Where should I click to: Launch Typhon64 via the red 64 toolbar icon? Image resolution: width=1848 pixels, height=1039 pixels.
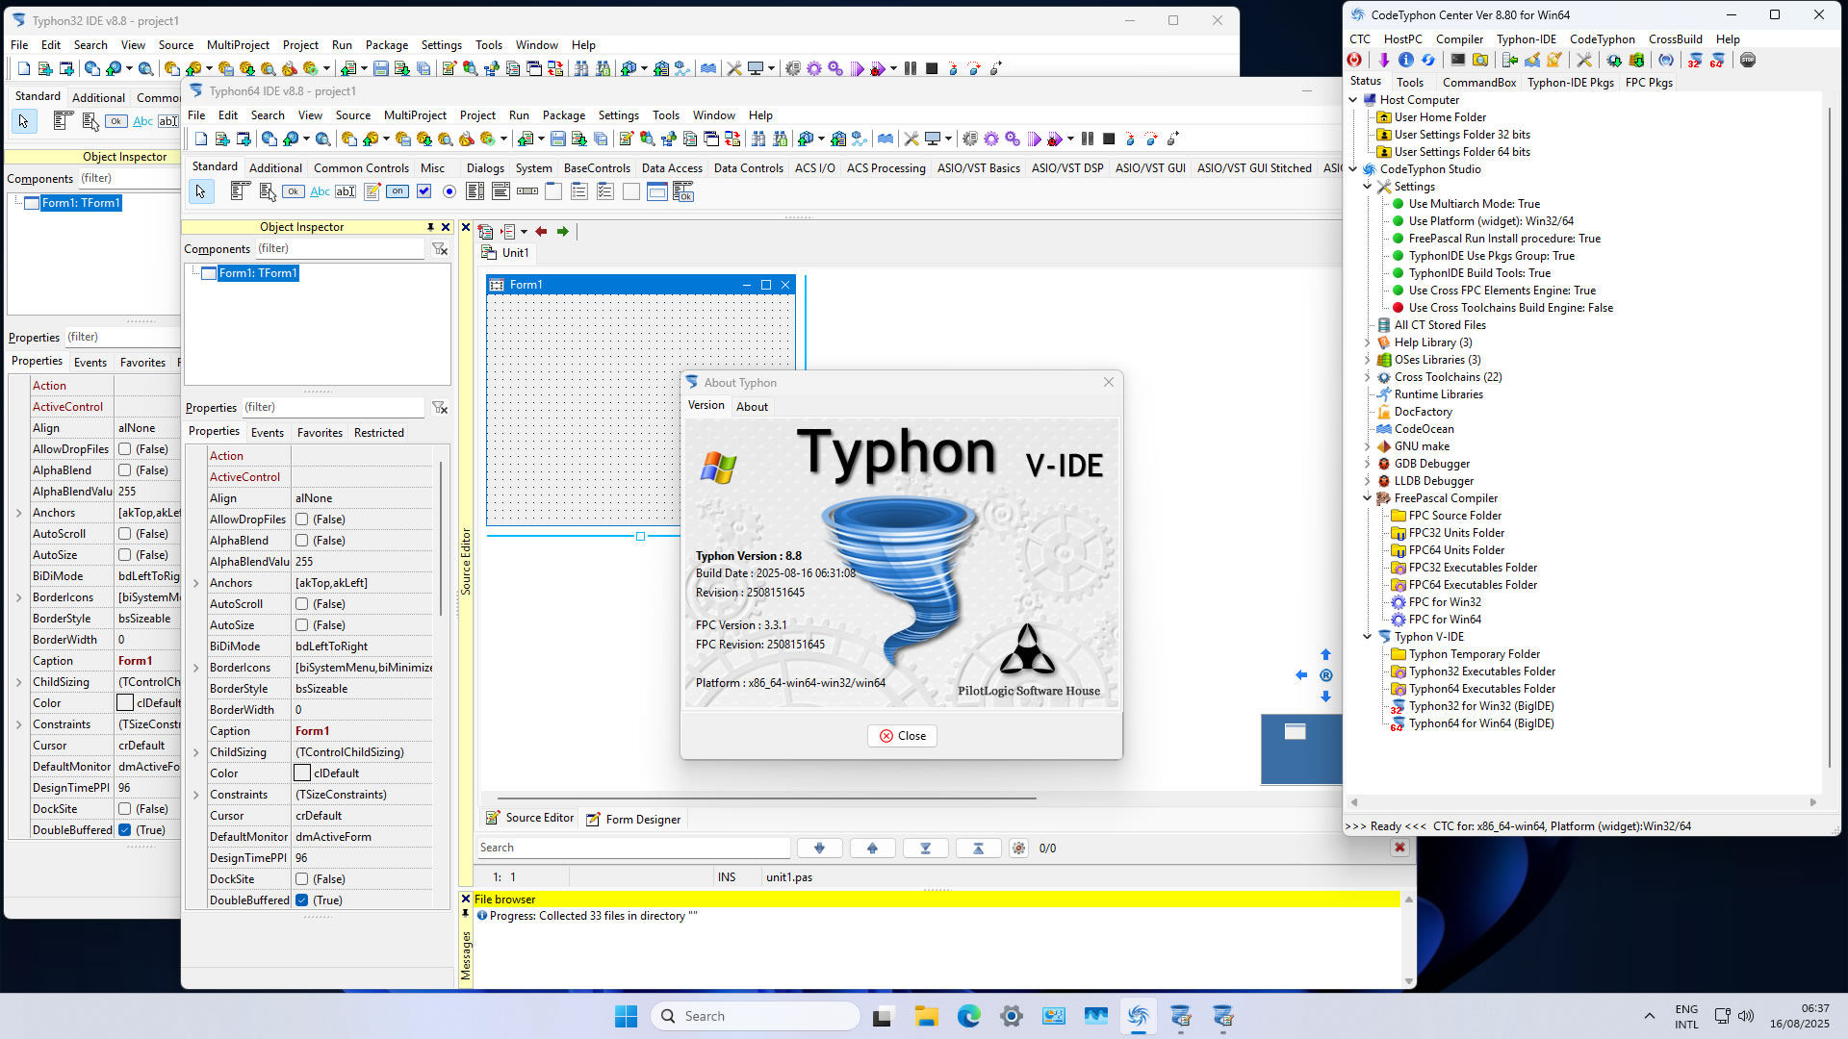click(x=1717, y=61)
